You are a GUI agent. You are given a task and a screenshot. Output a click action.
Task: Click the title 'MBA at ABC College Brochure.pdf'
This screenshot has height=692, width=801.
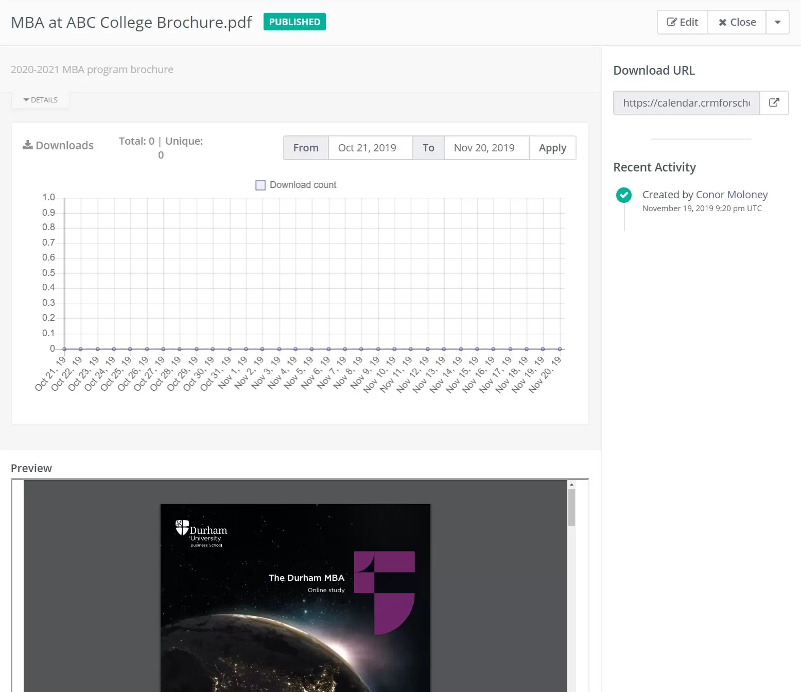(131, 22)
